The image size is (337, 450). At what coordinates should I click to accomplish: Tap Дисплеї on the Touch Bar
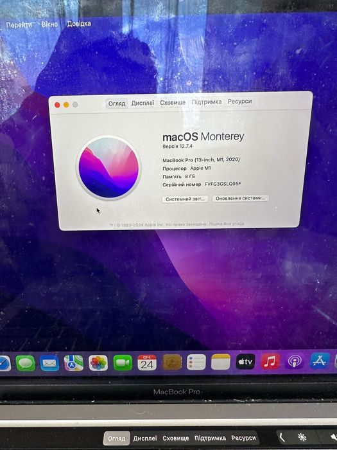(145, 438)
